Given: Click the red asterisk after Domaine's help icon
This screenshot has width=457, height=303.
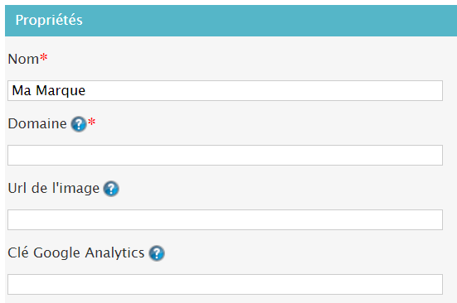Looking at the screenshot, I should point(91,121).
